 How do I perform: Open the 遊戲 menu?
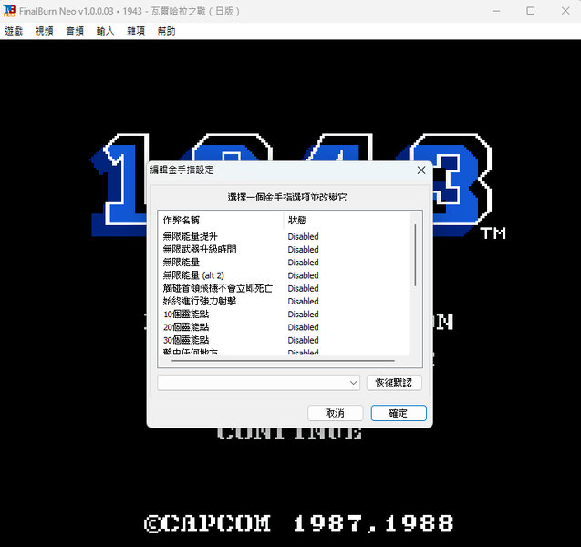(x=14, y=31)
